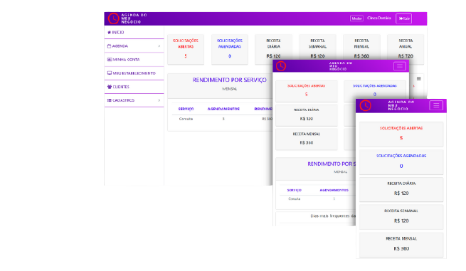Screen dimensions: 466x271
Task: Click the Mudar button in top bar
Action: pyautogui.click(x=356, y=18)
